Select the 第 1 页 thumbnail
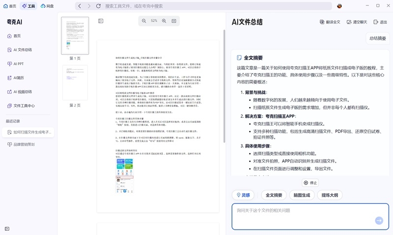This screenshot has height=235, width=393. [x=75, y=36]
